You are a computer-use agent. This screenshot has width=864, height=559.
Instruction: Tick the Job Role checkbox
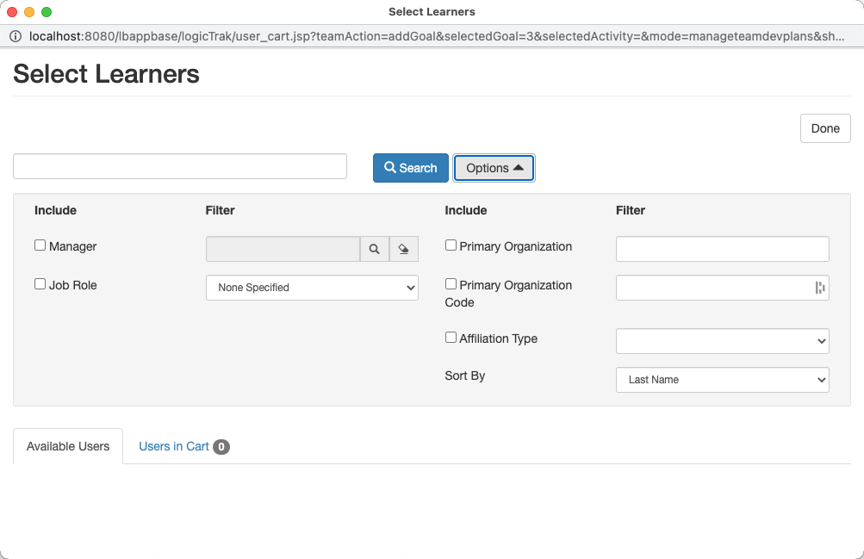pyautogui.click(x=40, y=284)
